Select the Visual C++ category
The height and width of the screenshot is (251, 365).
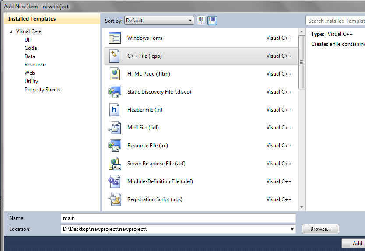pos(28,31)
